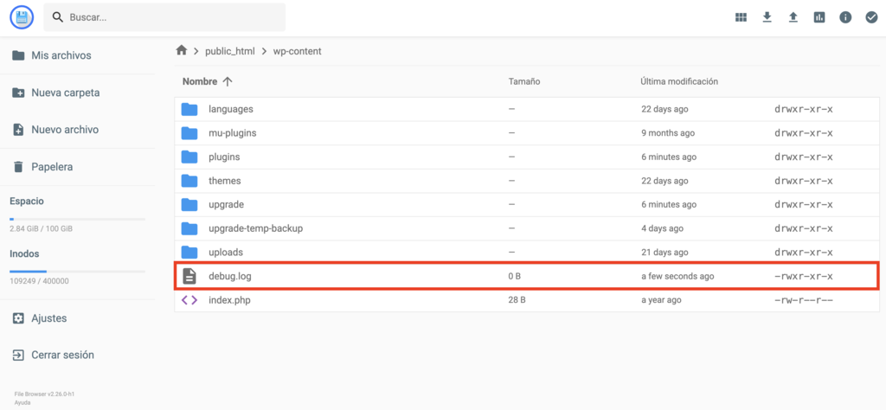Image resolution: width=886 pixels, height=410 pixels.
Task: Click the select-multiple checkmark icon
Action: coord(871,17)
